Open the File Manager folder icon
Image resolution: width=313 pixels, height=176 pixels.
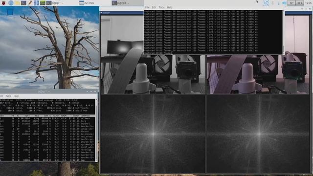tap(18, 3)
